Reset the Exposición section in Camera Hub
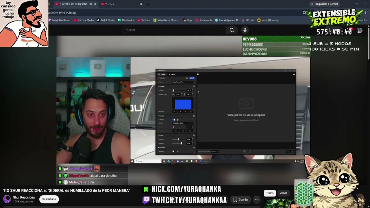This screenshot has width=370, height=208. (x=194, y=148)
